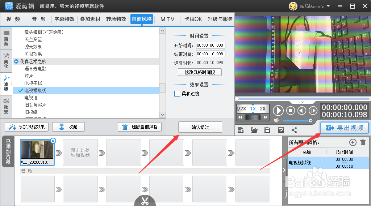371x206 pixels.
Task: Mute the speaker volume icon
Action: point(277,121)
